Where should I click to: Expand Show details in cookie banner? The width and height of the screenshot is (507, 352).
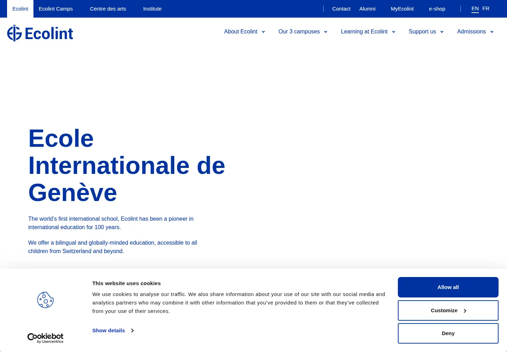click(113, 331)
